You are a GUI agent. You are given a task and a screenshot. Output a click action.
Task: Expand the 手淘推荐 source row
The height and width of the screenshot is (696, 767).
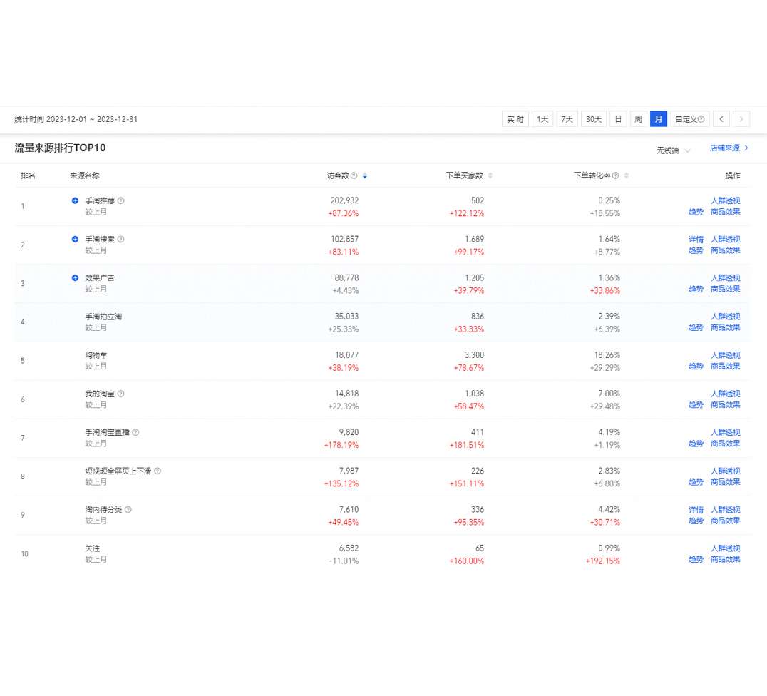click(75, 200)
